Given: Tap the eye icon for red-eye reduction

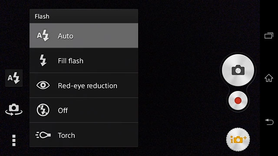Looking at the screenshot, I should coord(43,85).
